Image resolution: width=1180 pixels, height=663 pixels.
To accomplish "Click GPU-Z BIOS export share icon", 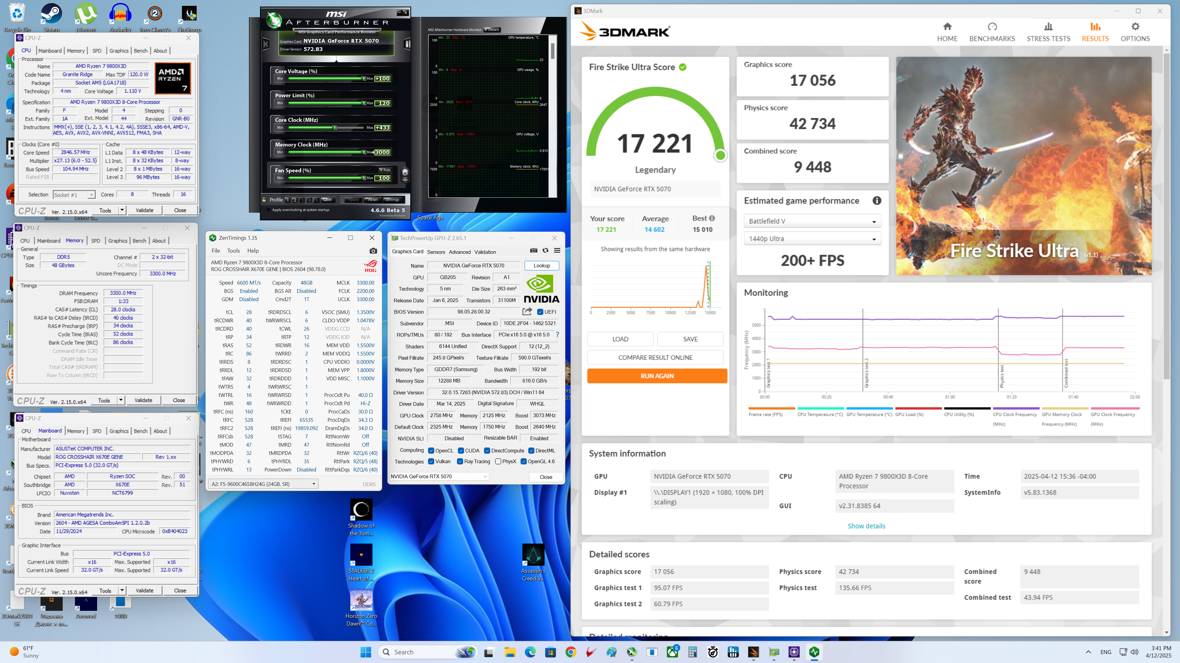I will (x=527, y=312).
